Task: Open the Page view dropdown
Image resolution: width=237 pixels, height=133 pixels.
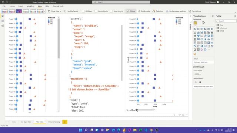Action: point(54,11)
